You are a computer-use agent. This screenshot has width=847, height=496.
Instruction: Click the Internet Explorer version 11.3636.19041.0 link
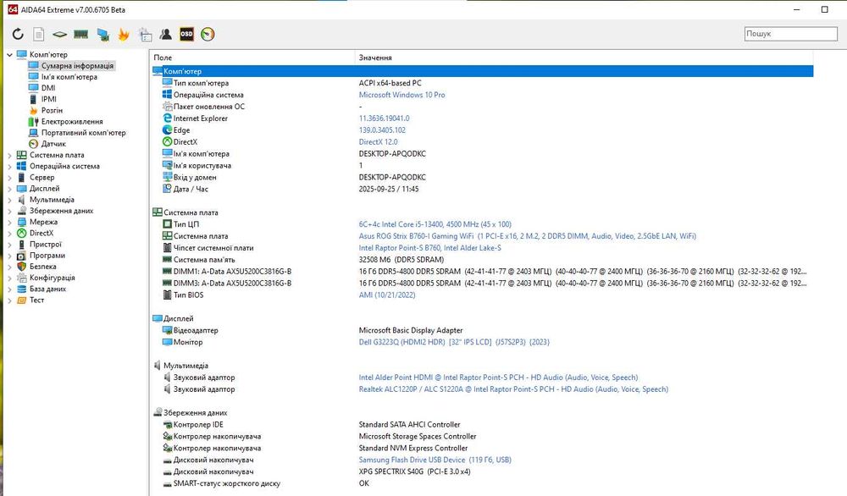tap(384, 118)
